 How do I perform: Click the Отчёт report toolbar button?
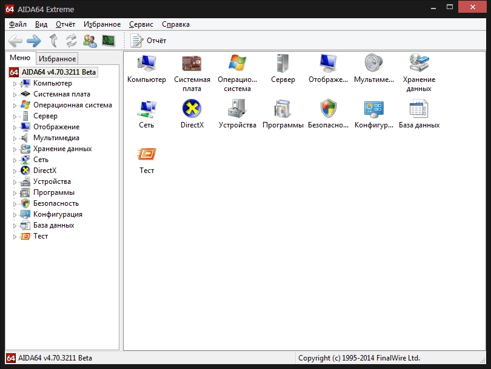coord(149,41)
